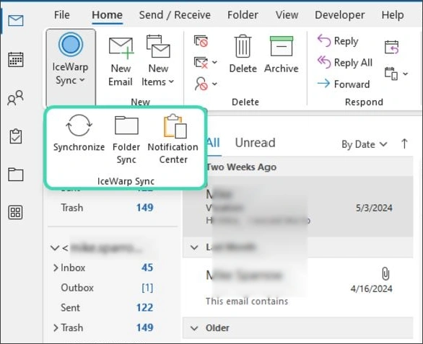Open the More Apps grid icon
This screenshot has height=344, width=423.
[x=16, y=213]
